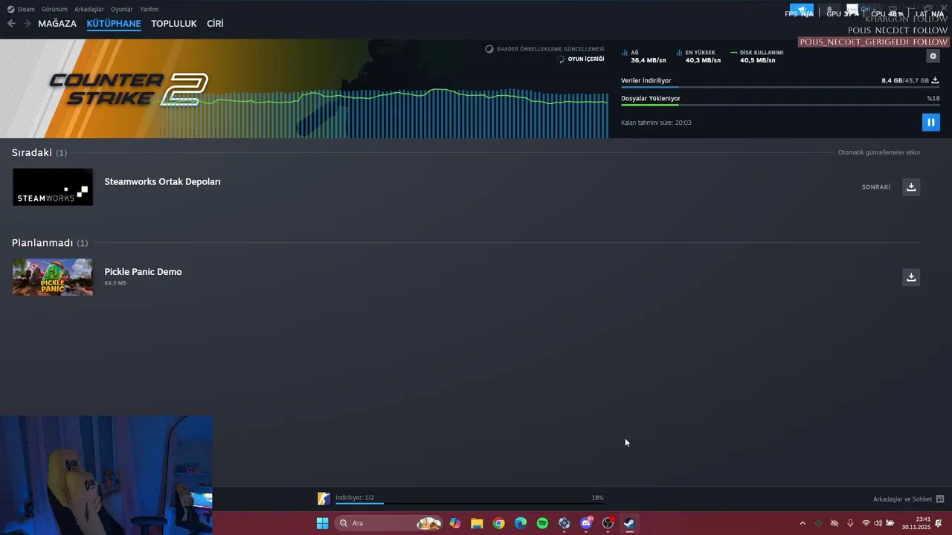
Task: Start Steamworks Ortak Depoları download now
Action: 911,187
